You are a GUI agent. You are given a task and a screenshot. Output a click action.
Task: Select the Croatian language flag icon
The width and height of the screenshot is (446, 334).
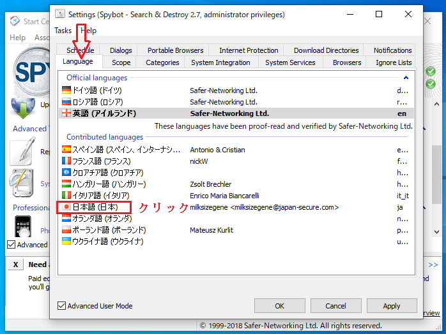click(x=66, y=172)
